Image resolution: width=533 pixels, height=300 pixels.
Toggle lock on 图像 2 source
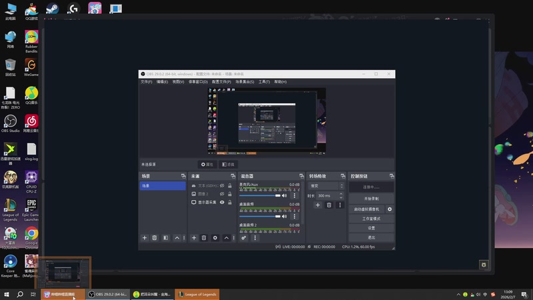point(230,194)
